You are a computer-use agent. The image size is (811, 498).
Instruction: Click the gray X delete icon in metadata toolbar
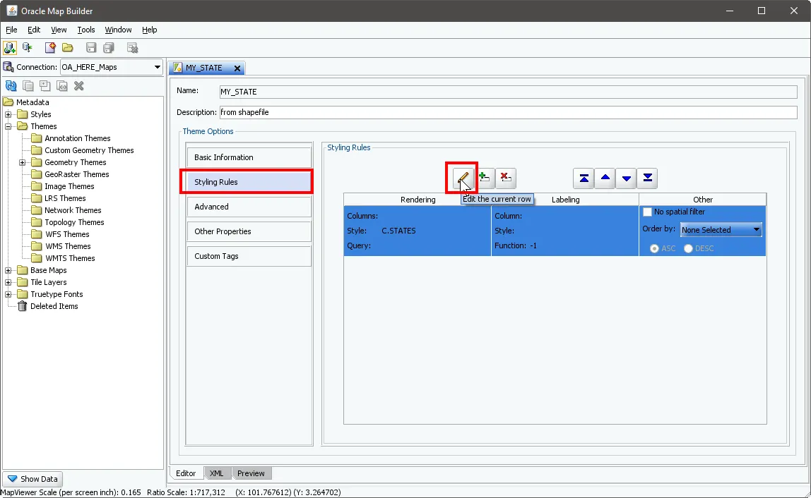[79, 86]
